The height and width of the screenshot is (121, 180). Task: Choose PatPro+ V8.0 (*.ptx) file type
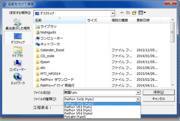[102, 110]
